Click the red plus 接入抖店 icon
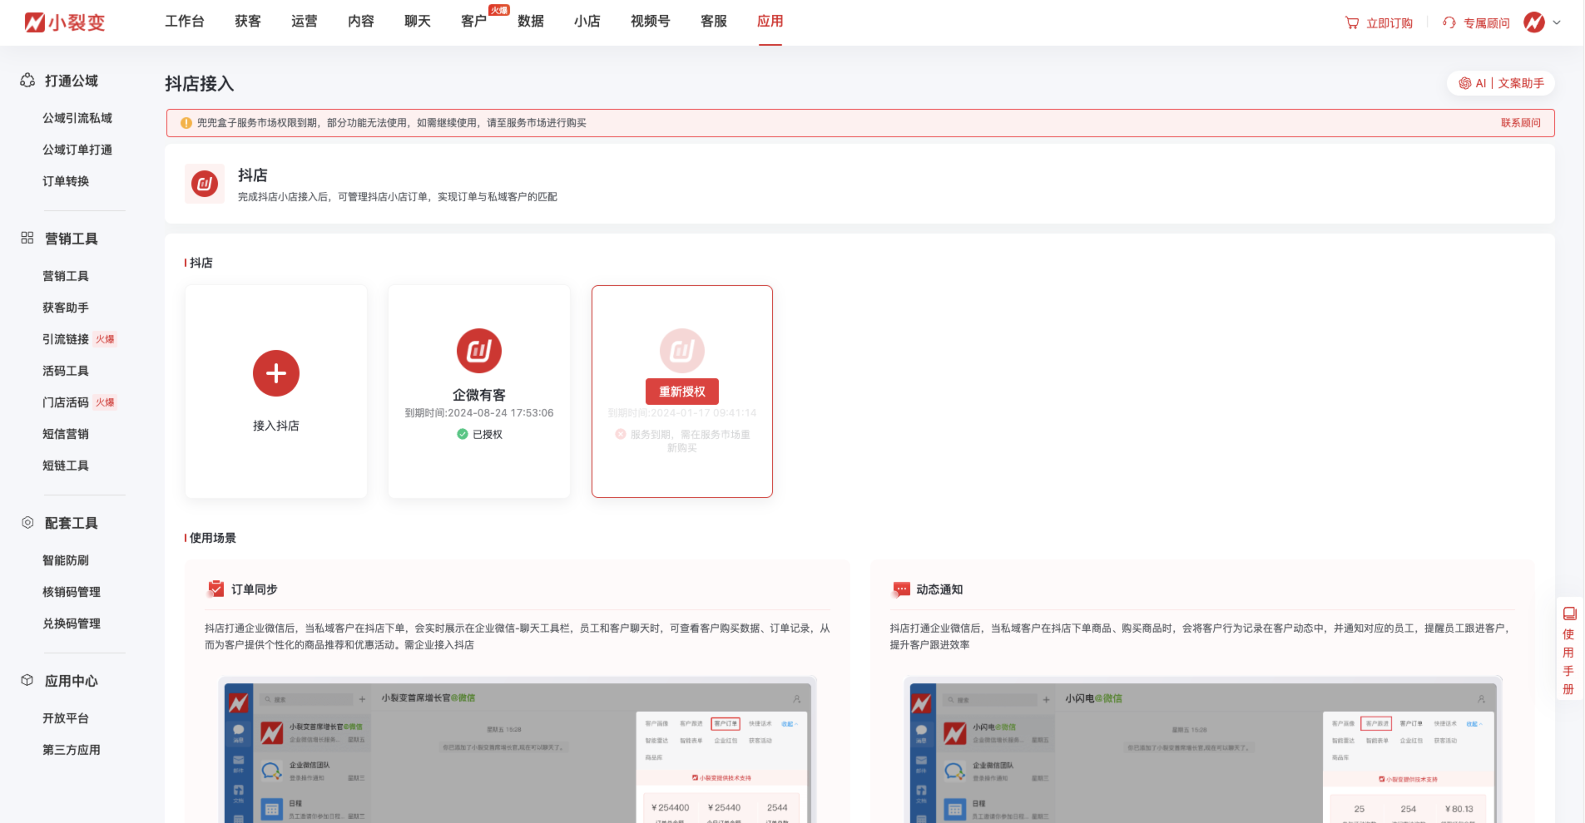 coord(276,373)
